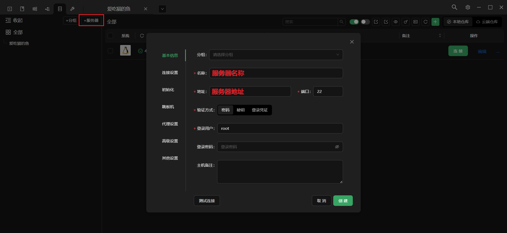The image size is (507, 233).
Task: Click the key credentials icon
Action: click(406, 22)
